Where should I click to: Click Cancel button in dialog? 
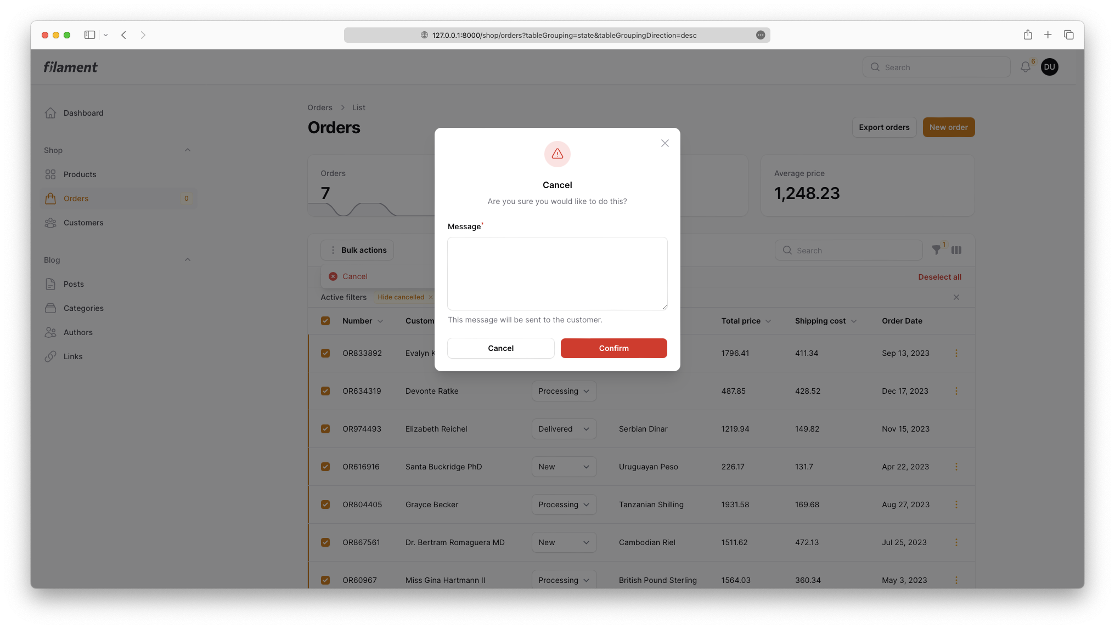click(x=501, y=348)
